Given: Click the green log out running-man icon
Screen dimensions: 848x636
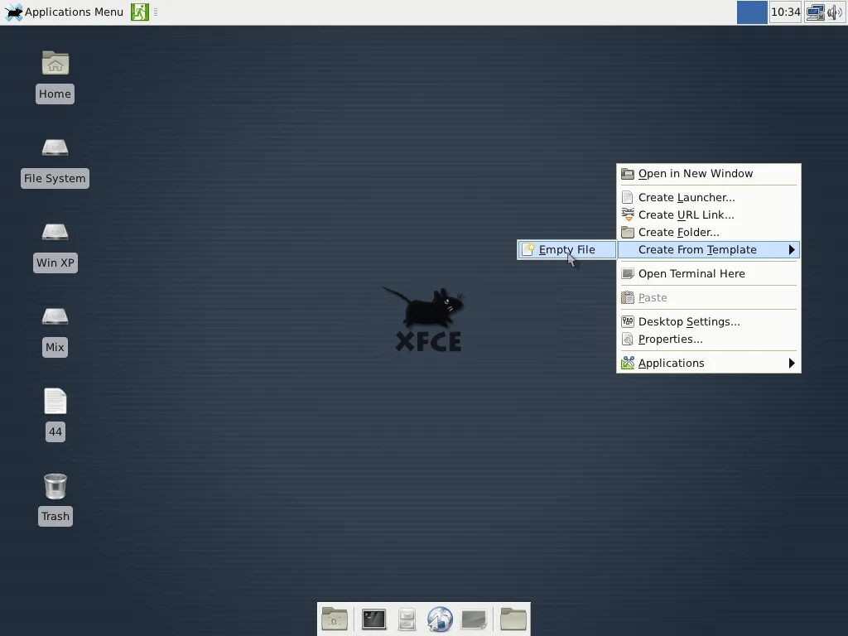Looking at the screenshot, I should point(139,12).
